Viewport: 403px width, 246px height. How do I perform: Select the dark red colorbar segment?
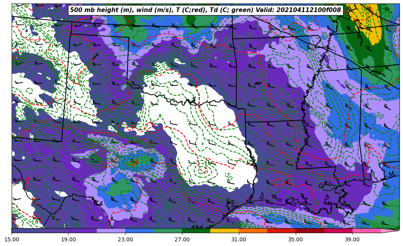tap(309, 230)
